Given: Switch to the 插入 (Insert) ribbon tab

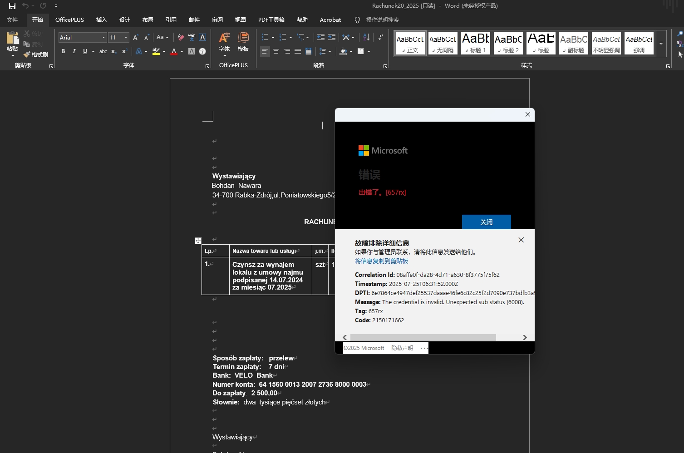Looking at the screenshot, I should 102,20.
